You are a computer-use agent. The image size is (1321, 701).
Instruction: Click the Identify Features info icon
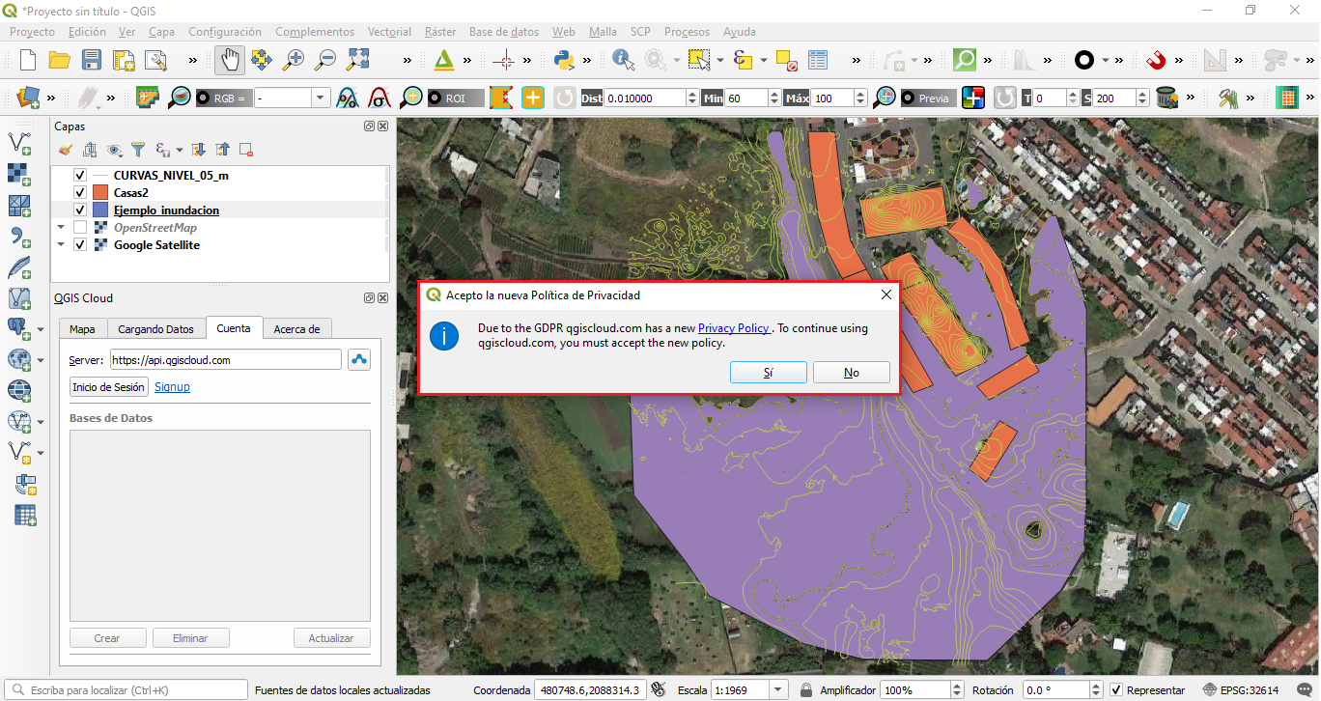point(623,60)
